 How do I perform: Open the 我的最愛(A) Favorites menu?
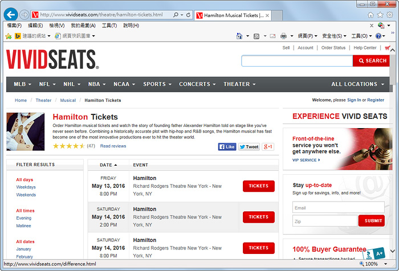83,26
